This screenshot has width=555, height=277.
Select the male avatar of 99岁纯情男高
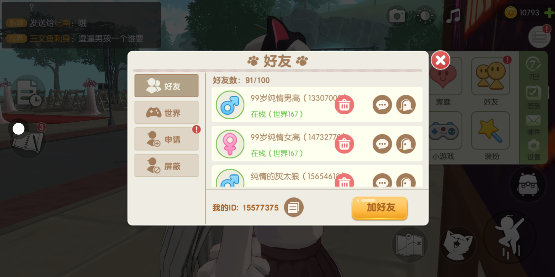[x=230, y=105]
